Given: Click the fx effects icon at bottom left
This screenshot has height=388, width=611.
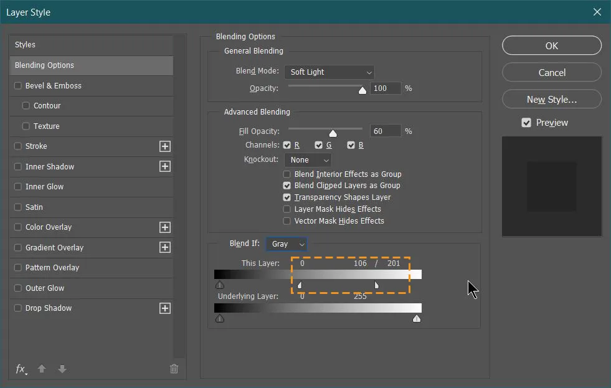Looking at the screenshot, I should [x=20, y=369].
